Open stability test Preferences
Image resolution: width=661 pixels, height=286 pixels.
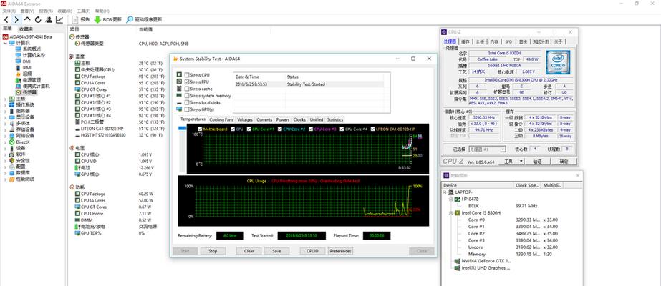click(x=340, y=251)
